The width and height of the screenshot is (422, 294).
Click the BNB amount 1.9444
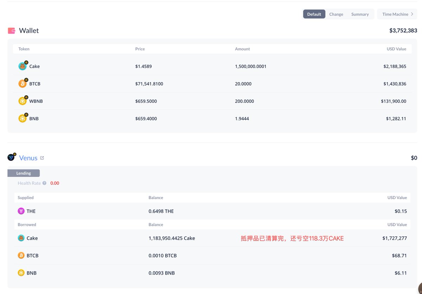click(242, 119)
